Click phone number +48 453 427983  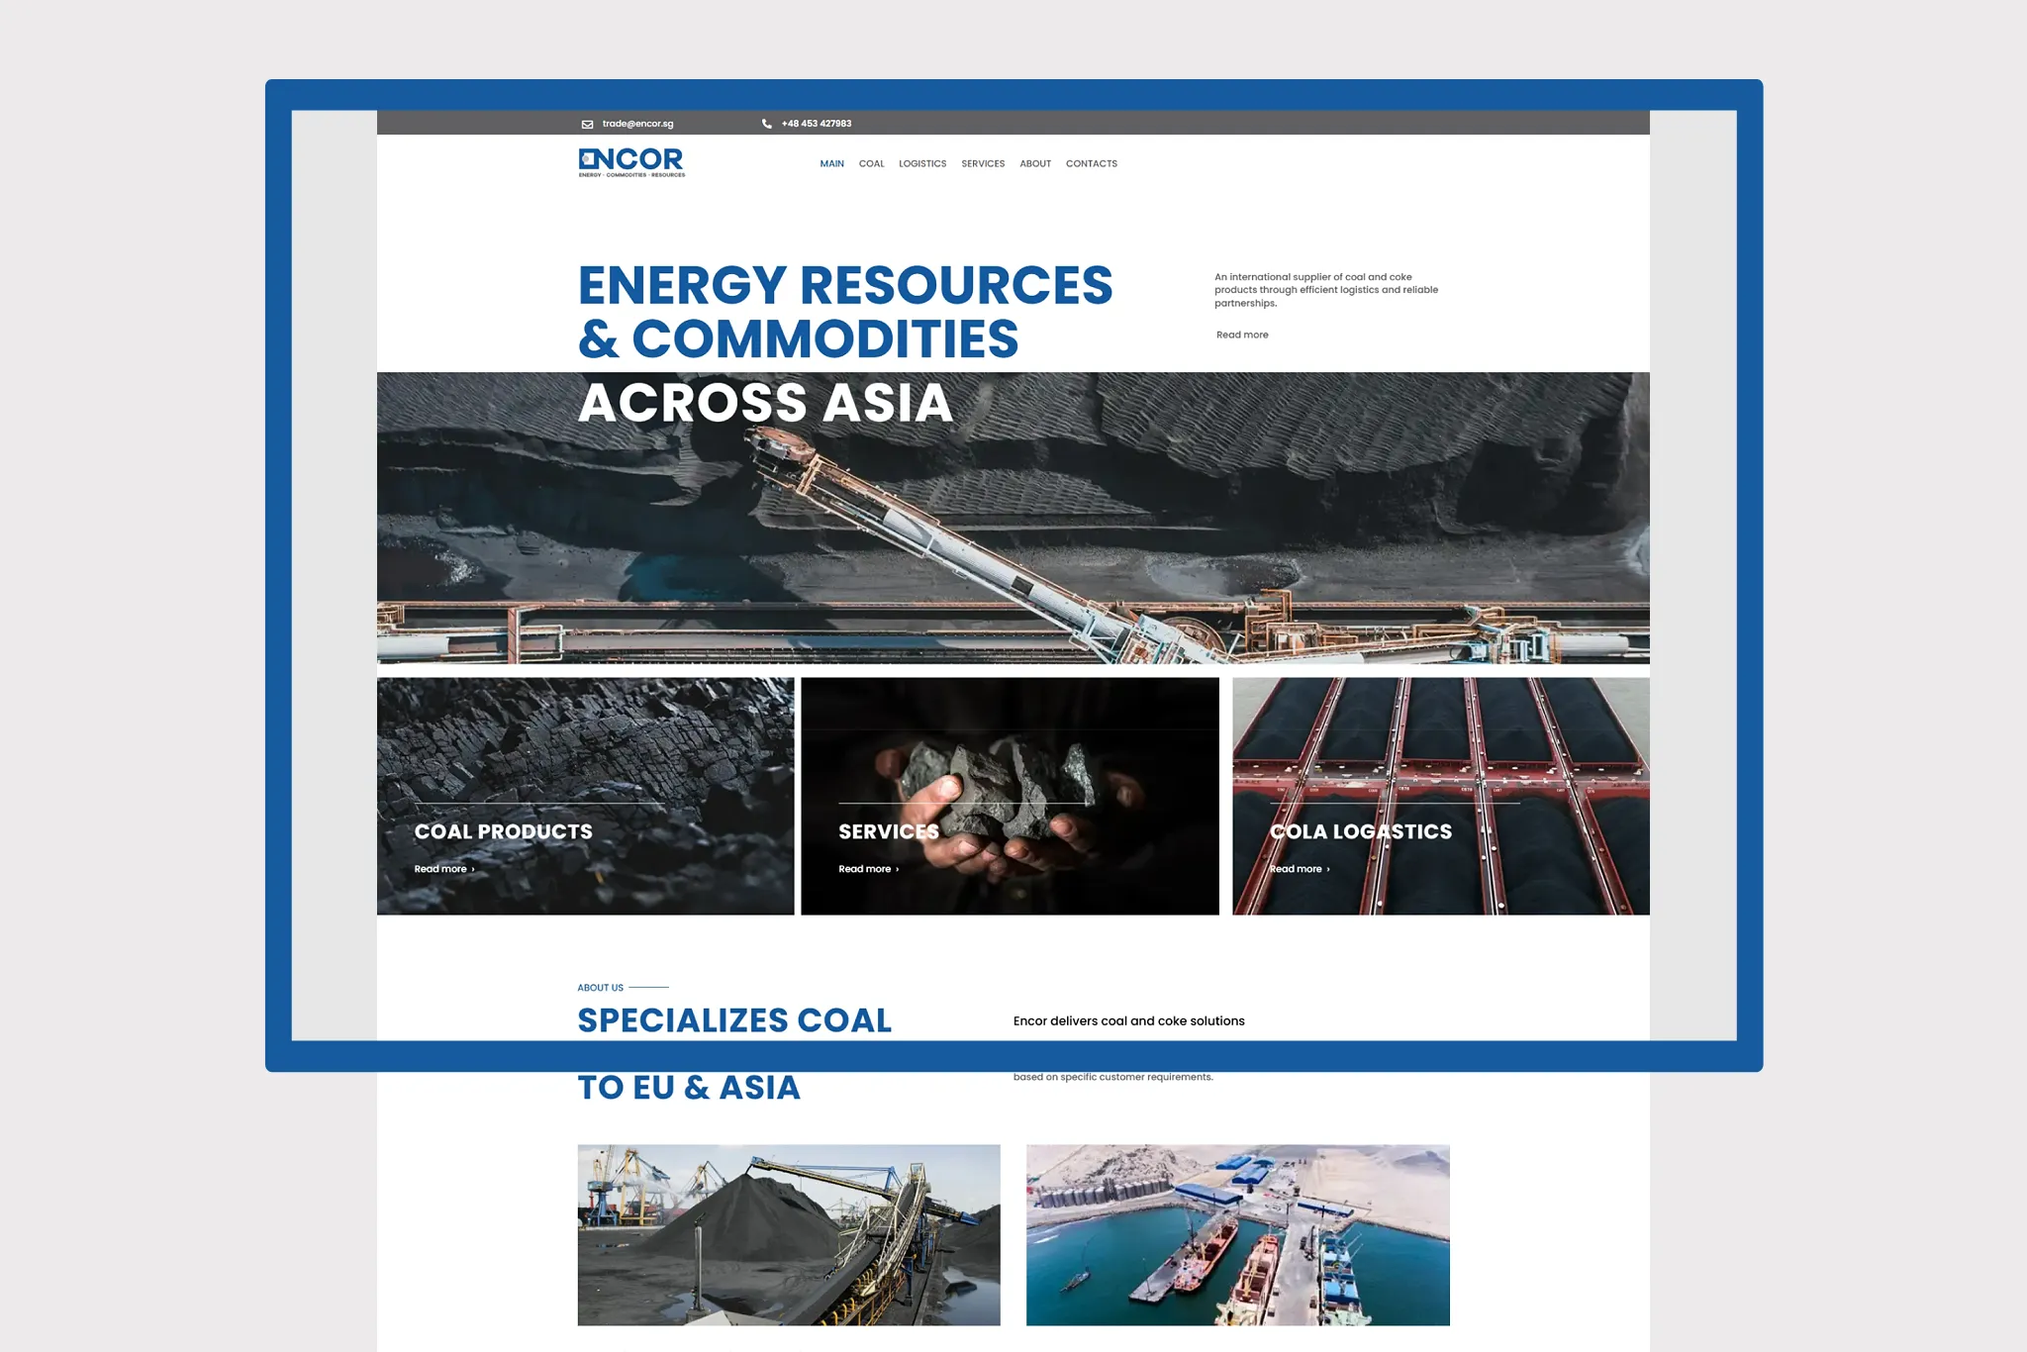816,124
